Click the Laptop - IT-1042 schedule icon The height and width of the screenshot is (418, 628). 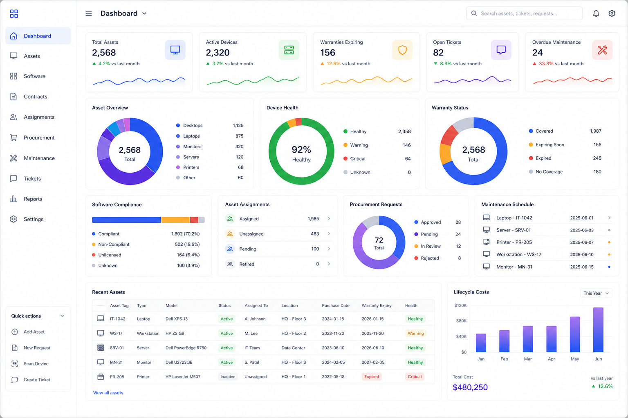click(x=487, y=218)
